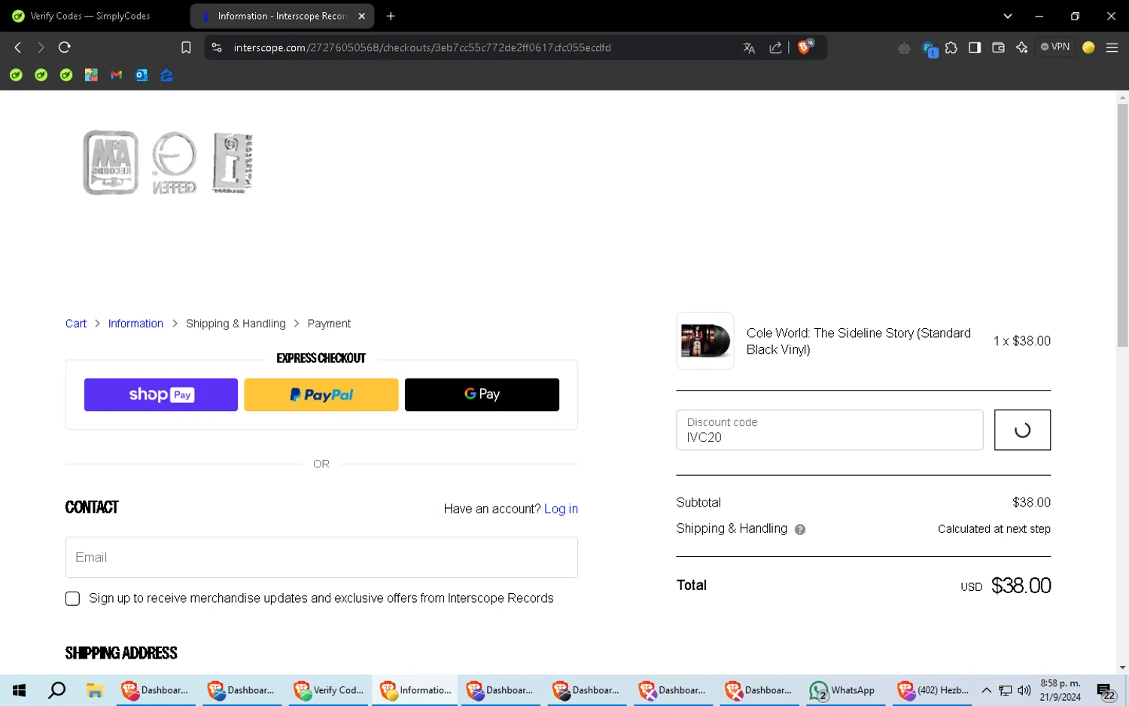Click Log in account link
The width and height of the screenshot is (1129, 706).
coord(561,509)
